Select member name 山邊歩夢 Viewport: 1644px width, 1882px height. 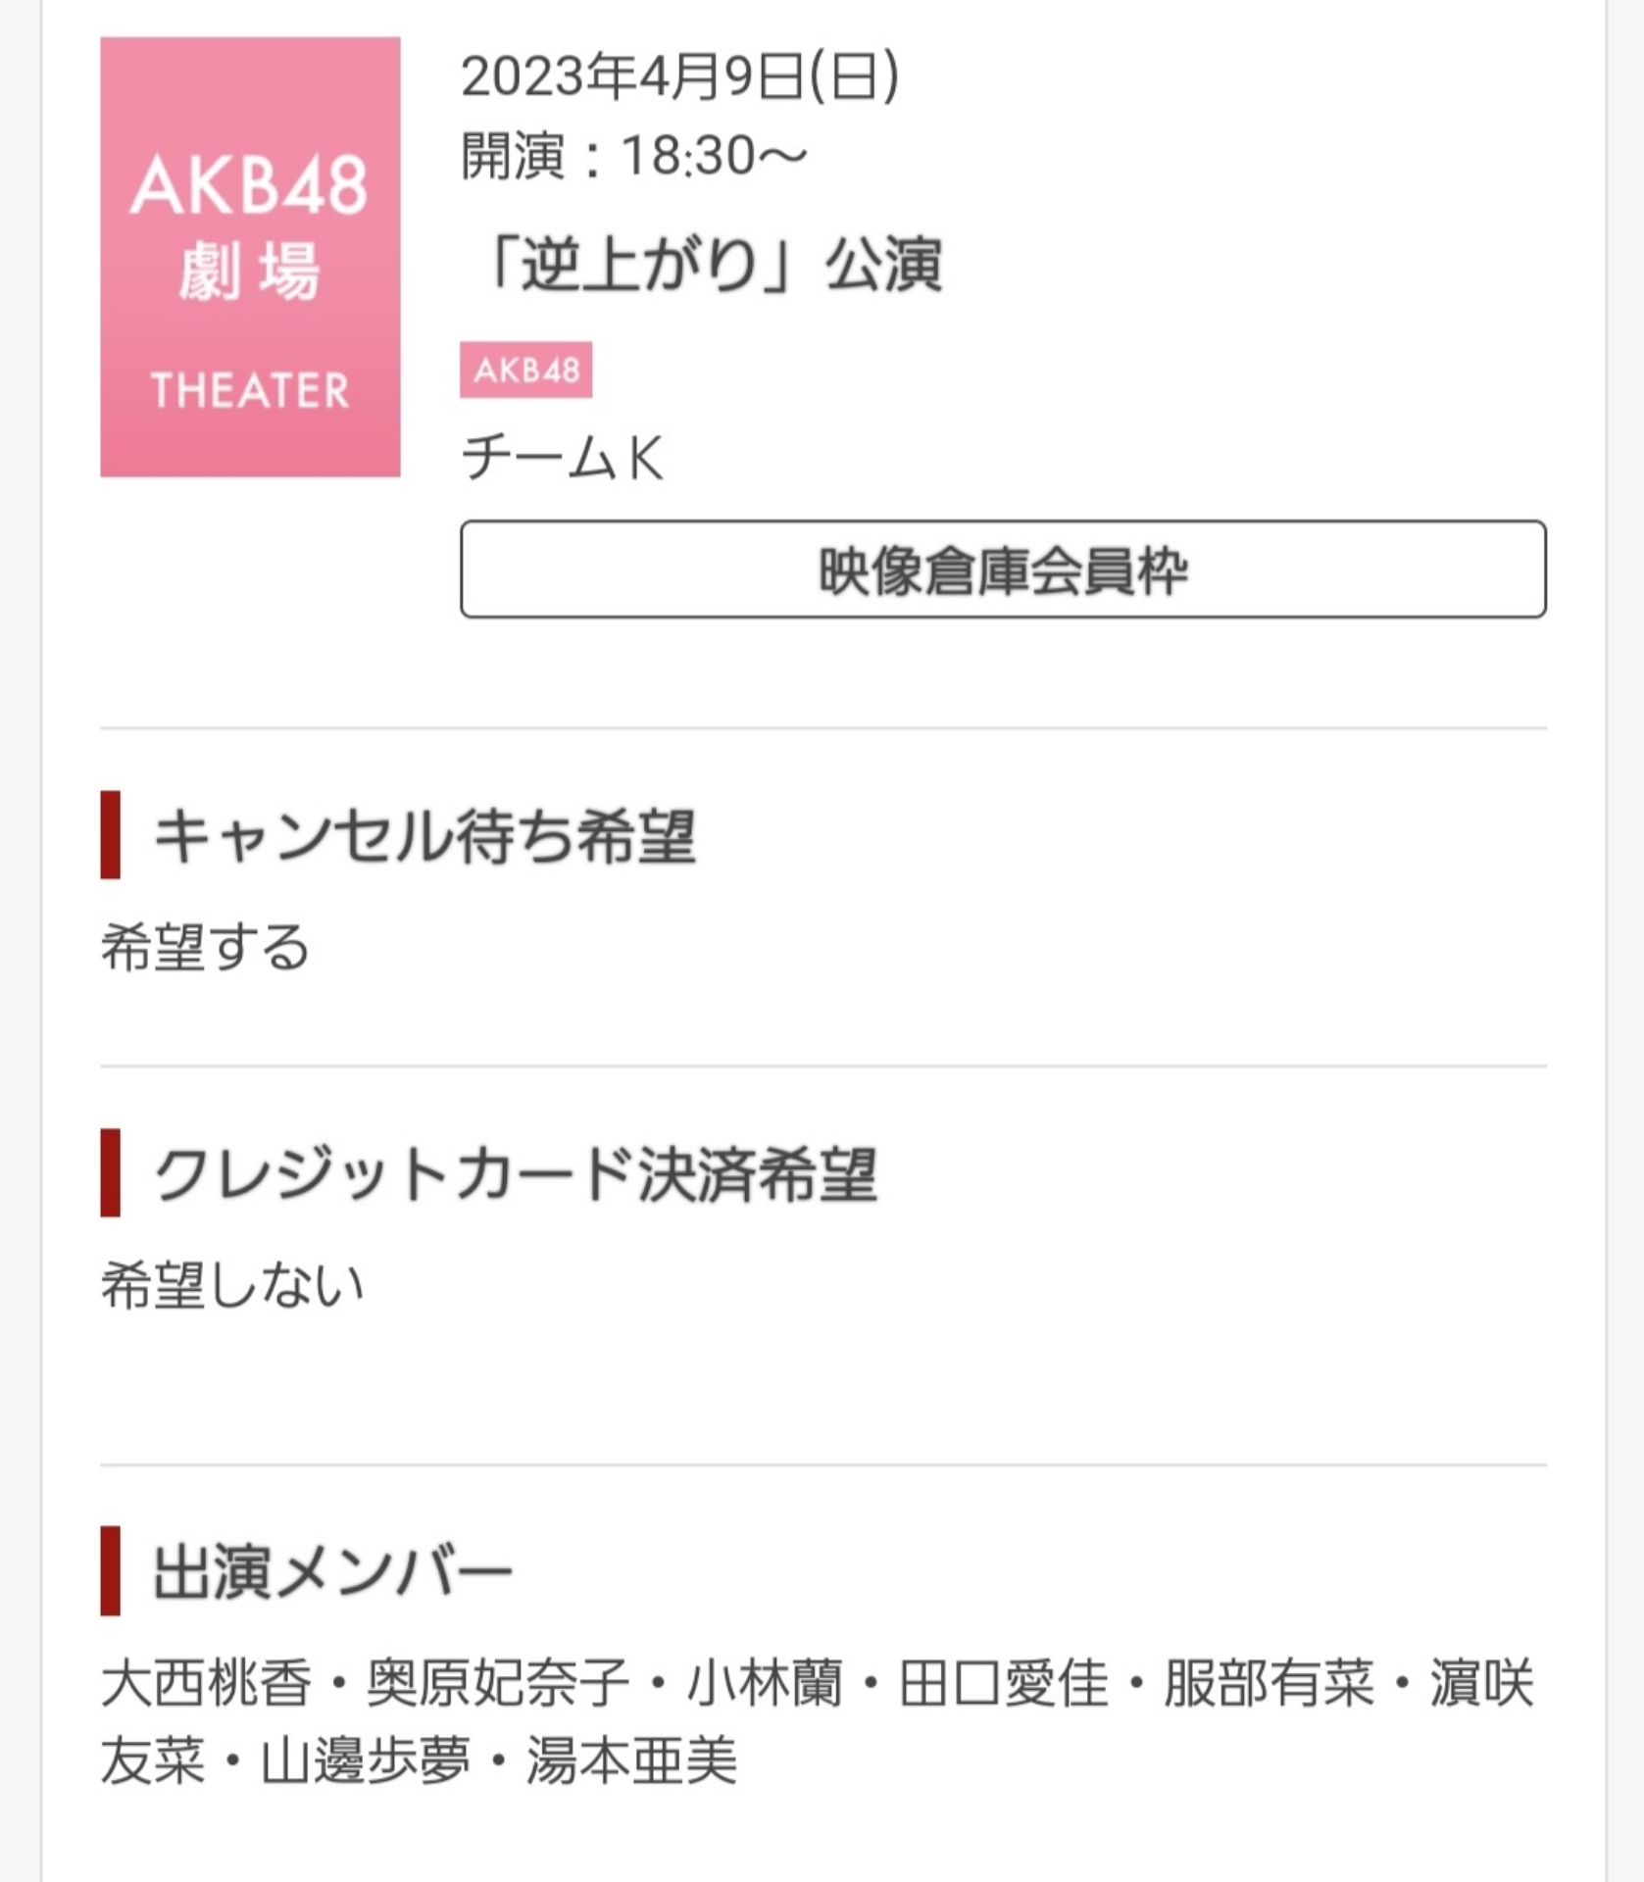pyautogui.click(x=365, y=1760)
